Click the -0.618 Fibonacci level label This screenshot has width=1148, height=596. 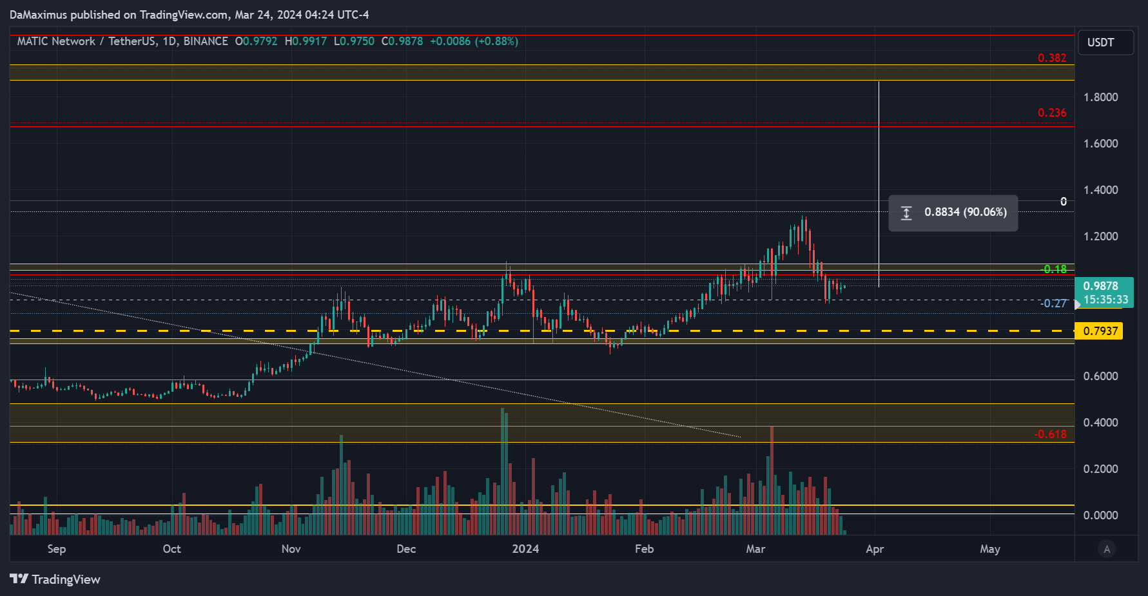click(1050, 434)
